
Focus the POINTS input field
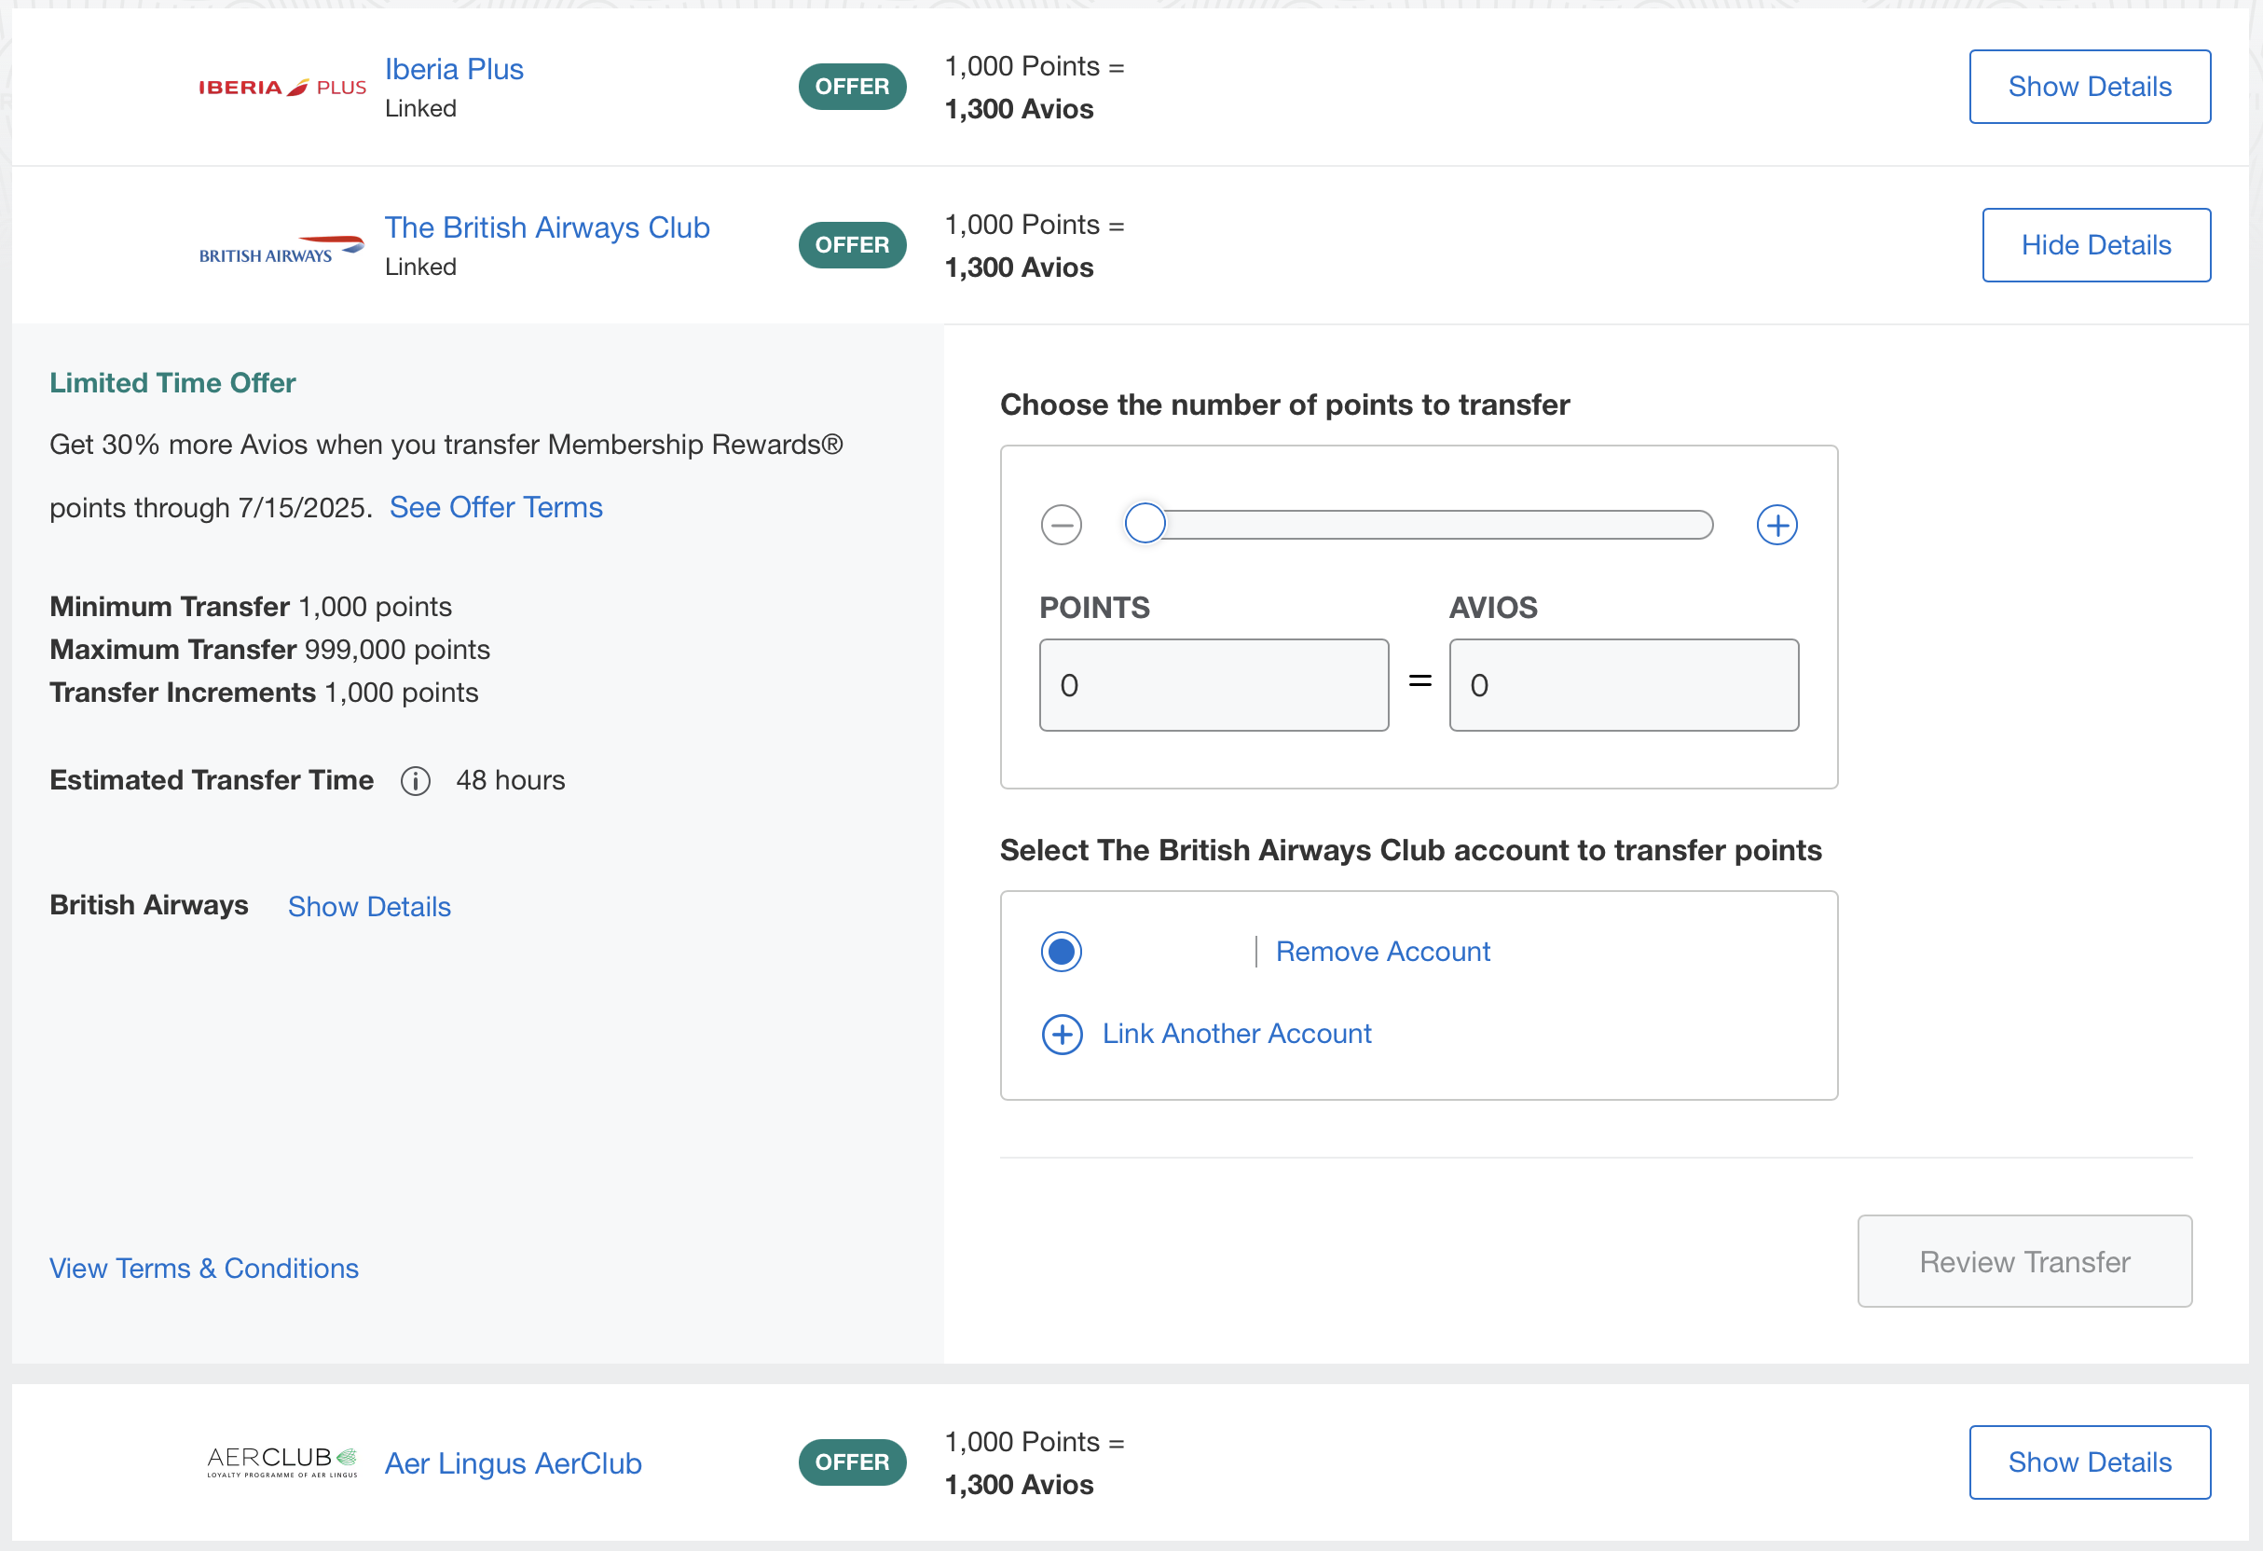(x=1214, y=685)
